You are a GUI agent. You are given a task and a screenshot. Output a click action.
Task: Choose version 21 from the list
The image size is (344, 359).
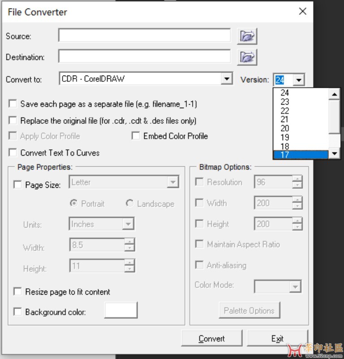point(301,119)
